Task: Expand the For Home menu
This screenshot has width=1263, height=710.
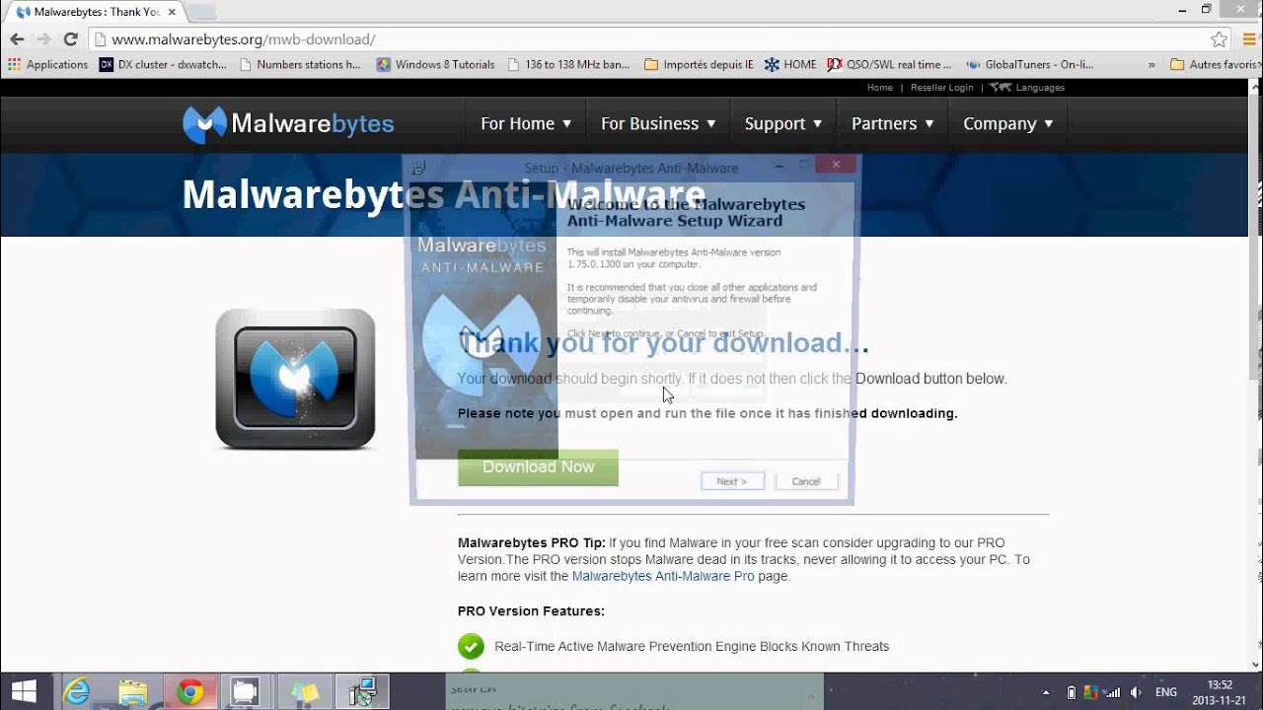Action: click(526, 123)
